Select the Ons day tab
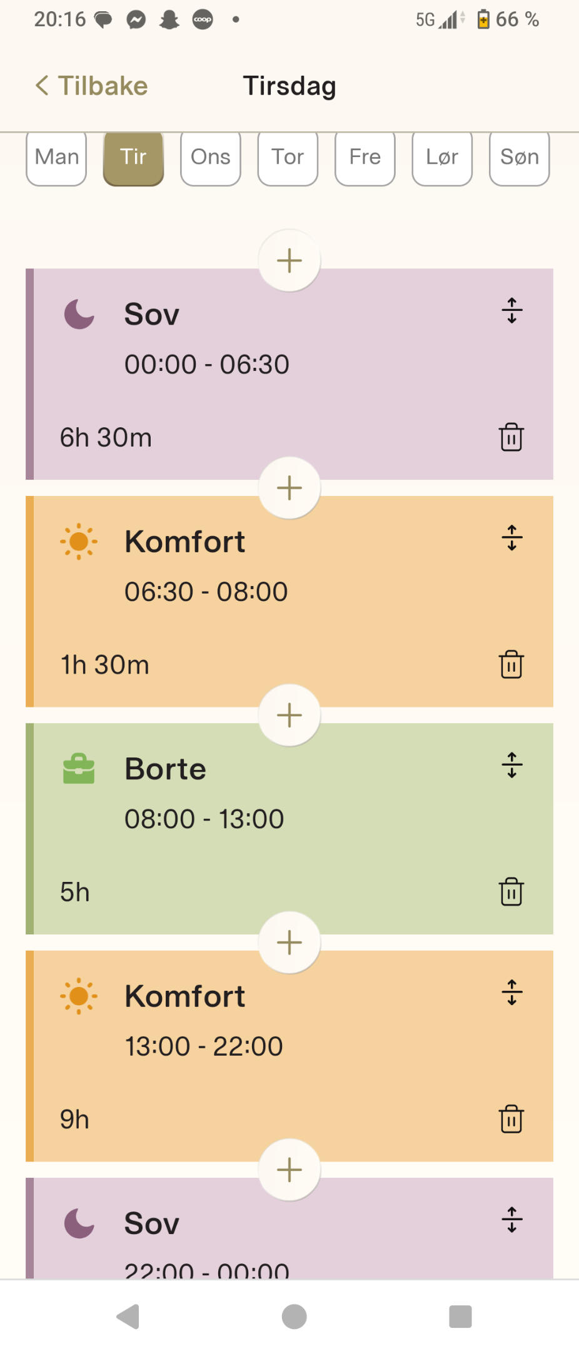This screenshot has height=1351, width=579. (x=211, y=157)
